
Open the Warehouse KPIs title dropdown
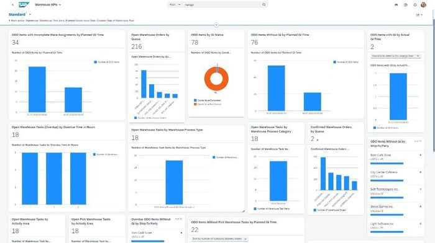coord(48,5)
